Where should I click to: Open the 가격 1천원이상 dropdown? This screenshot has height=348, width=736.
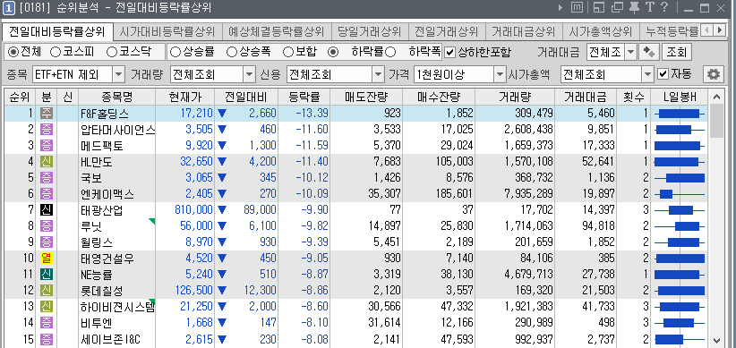[500, 74]
